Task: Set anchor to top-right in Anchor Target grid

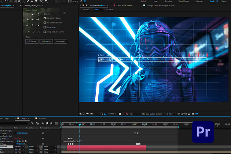Action: click(x=38, y=14)
